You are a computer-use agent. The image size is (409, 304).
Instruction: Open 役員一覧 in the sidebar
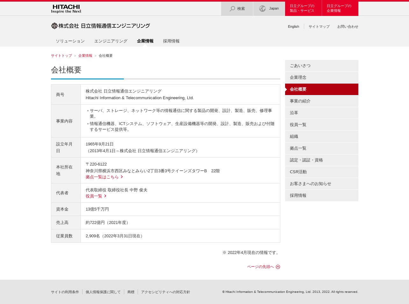click(322, 125)
